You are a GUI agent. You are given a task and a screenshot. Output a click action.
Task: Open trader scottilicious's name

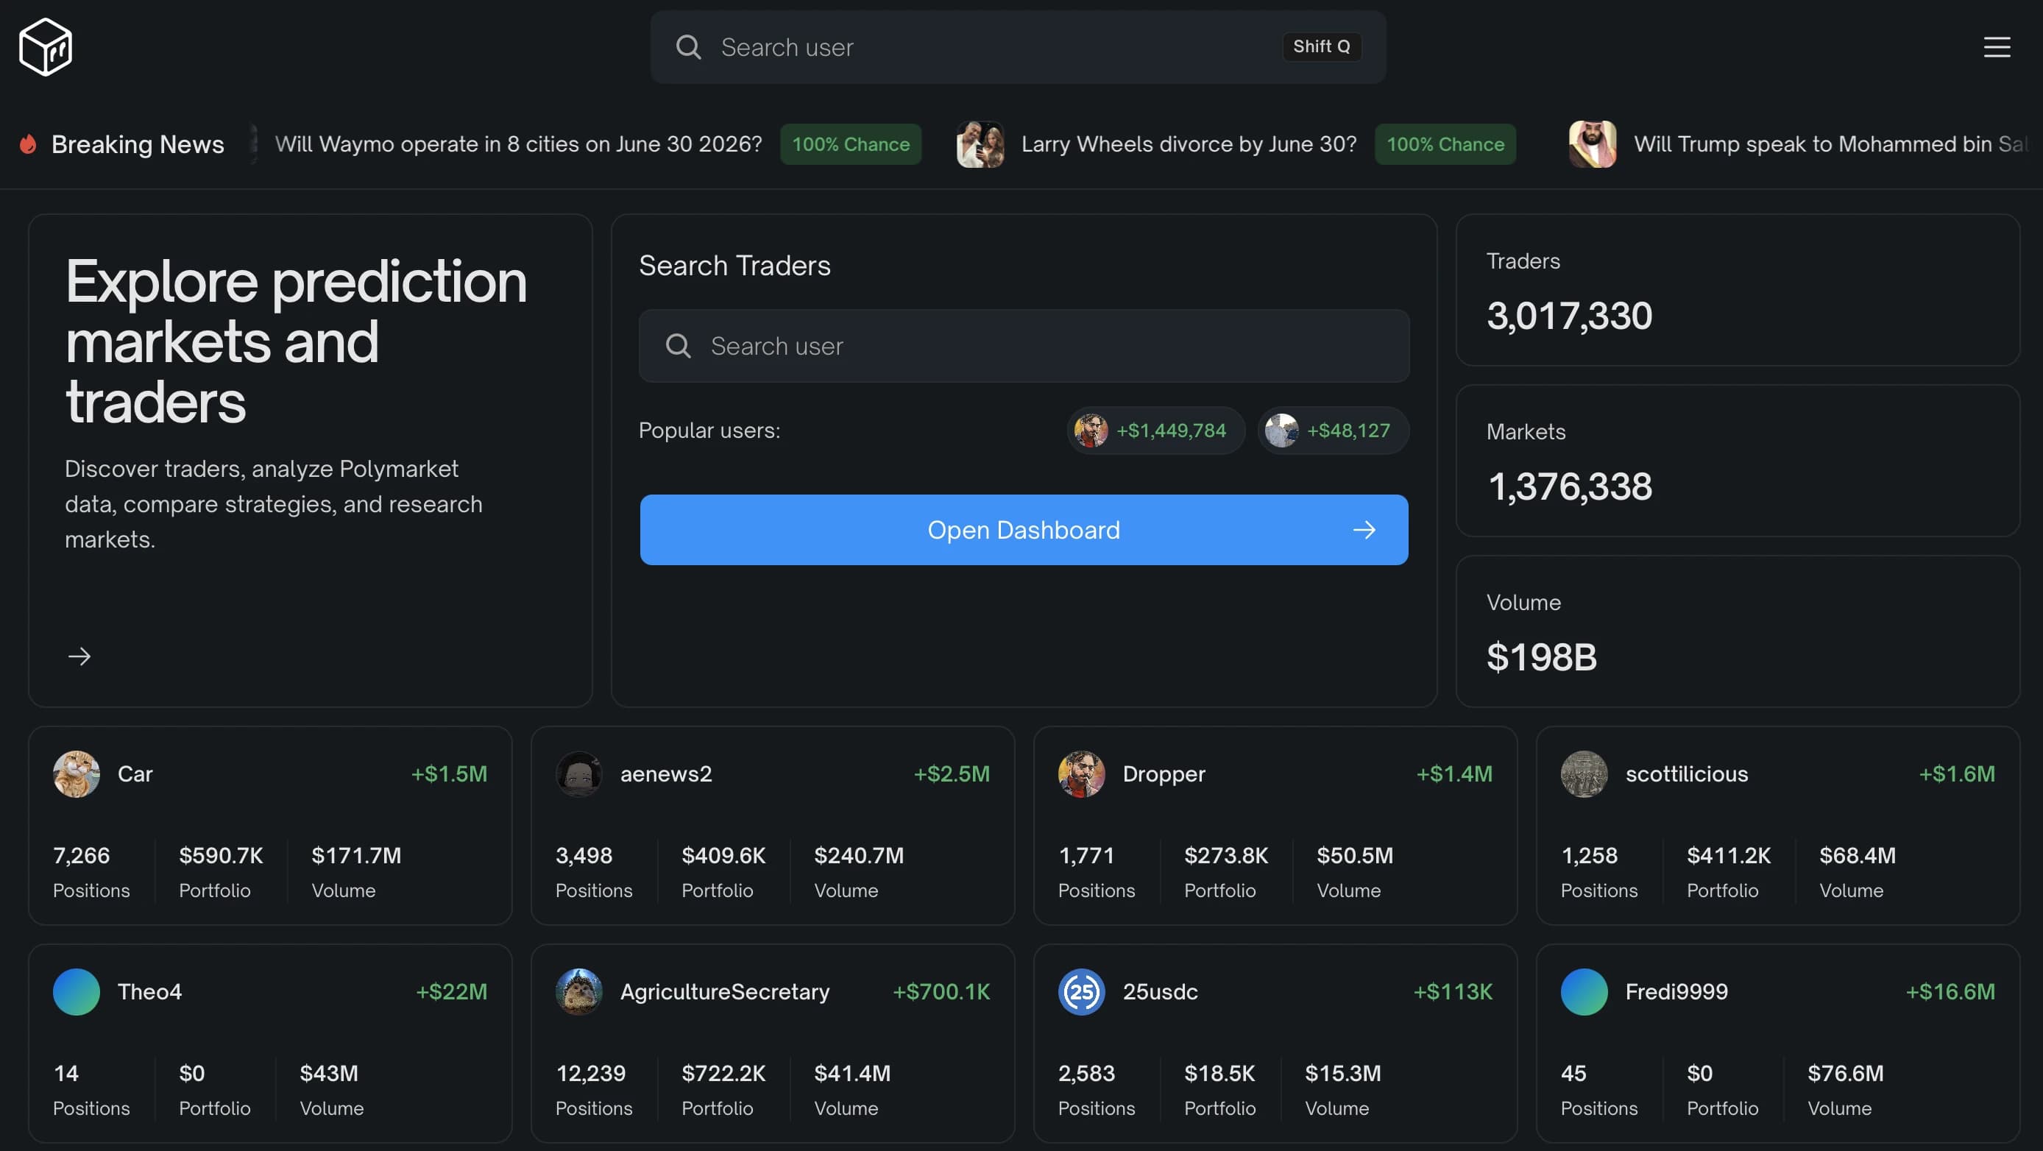tap(1686, 773)
